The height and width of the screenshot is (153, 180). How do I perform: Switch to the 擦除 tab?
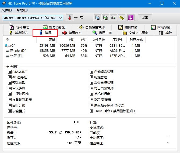click(165, 33)
